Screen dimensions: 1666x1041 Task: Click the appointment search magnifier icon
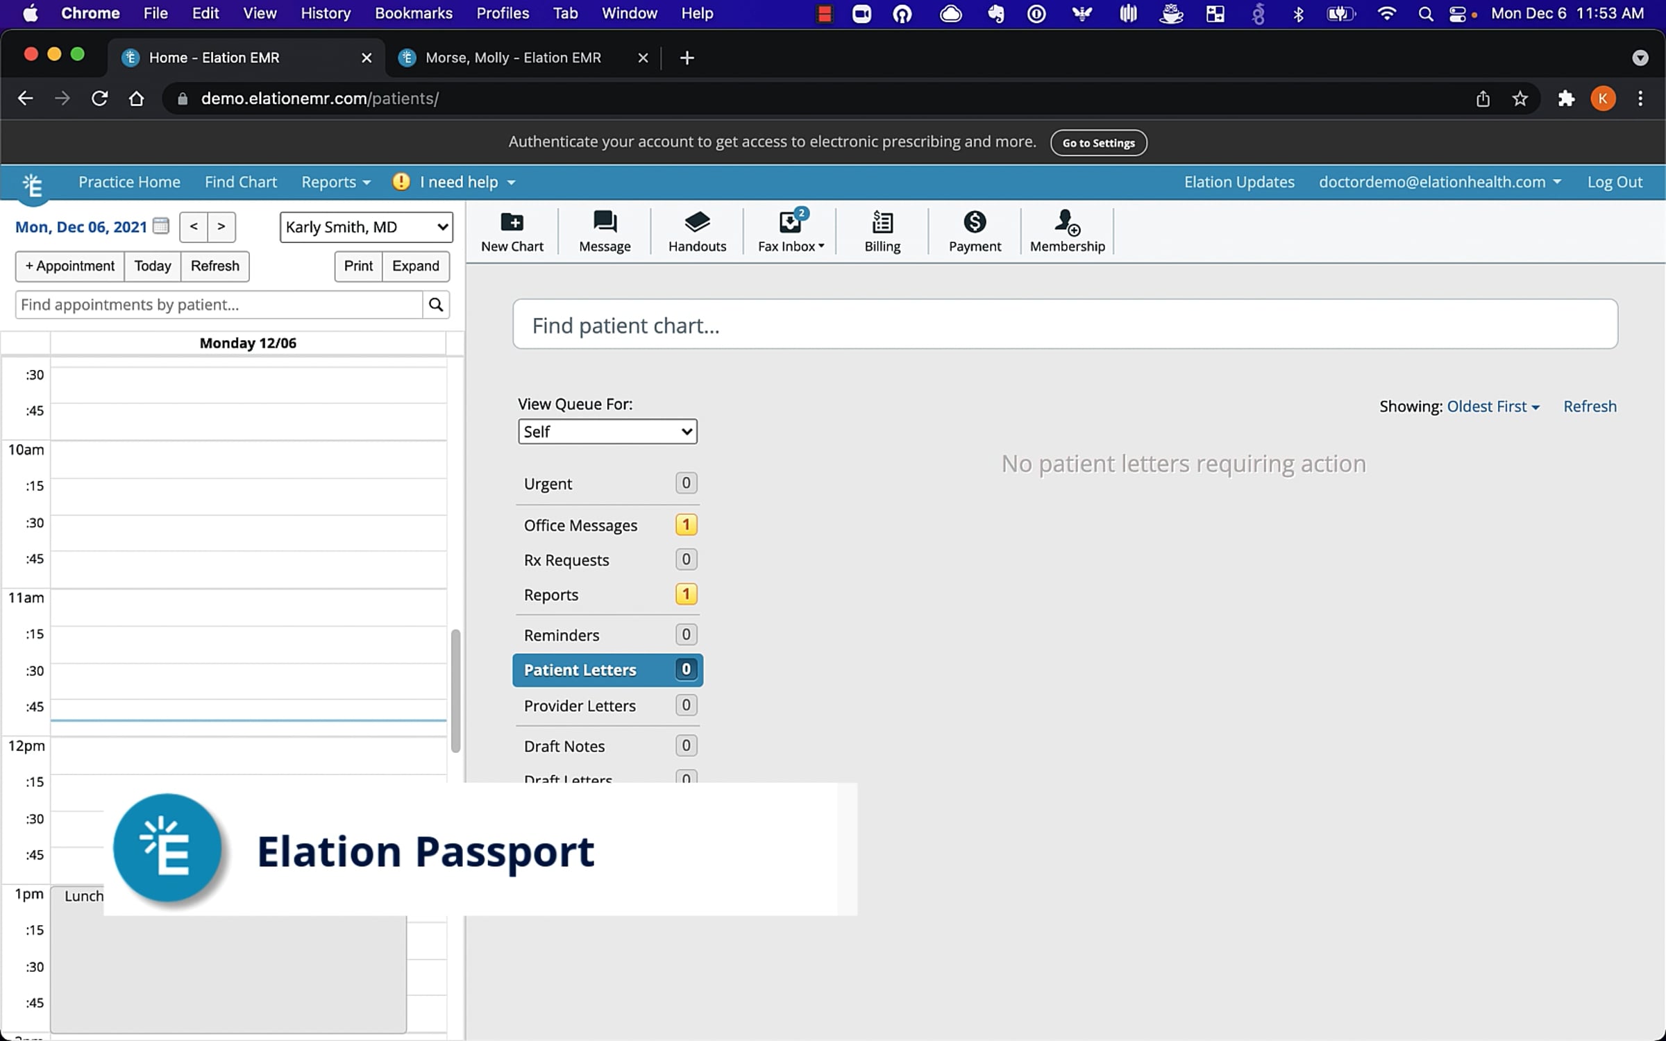[436, 305]
